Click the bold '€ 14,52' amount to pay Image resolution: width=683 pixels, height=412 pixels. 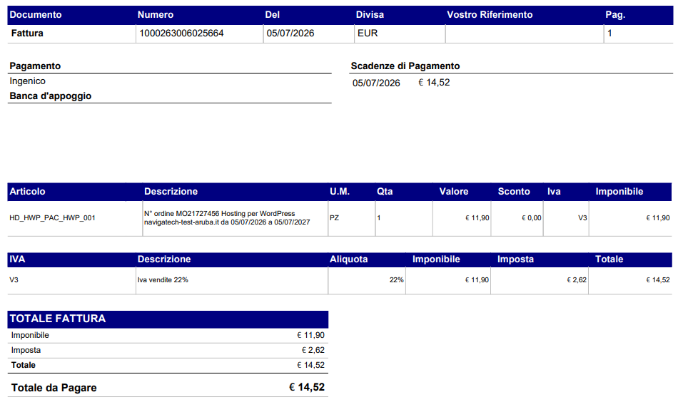(307, 387)
